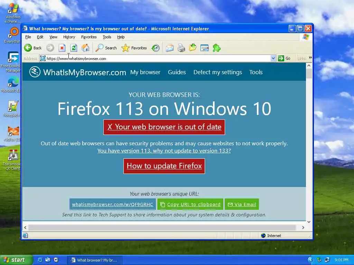The width and height of the screenshot is (354, 265).
Task: Click the Internet zone globe in status bar
Action: [x=263, y=235]
